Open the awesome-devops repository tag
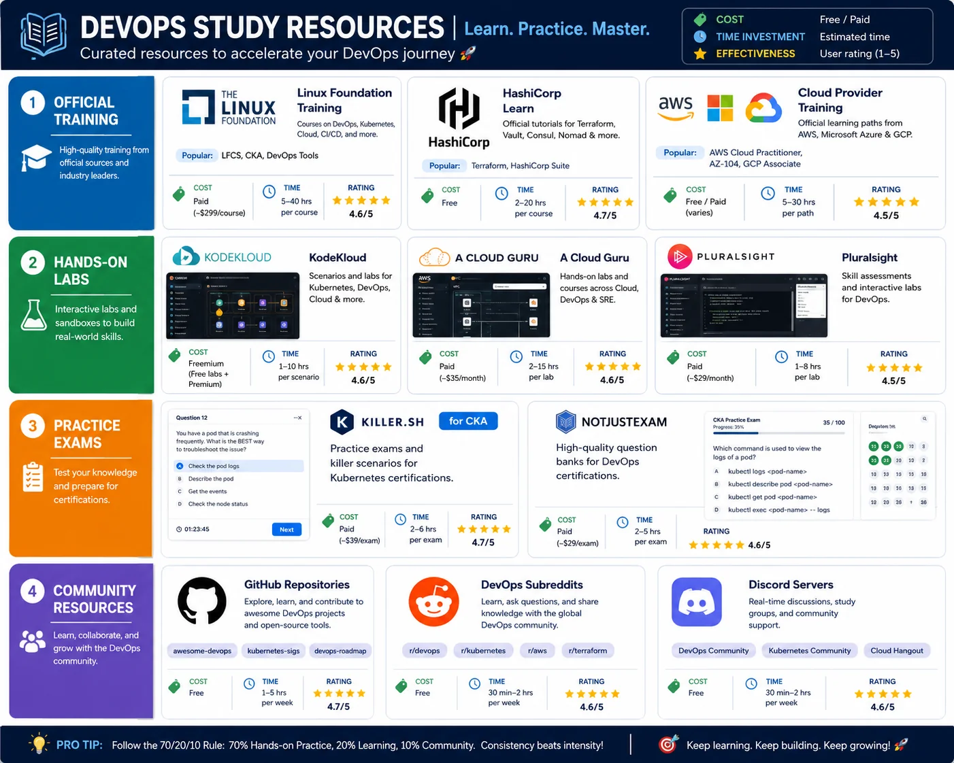The image size is (954, 763). (202, 651)
